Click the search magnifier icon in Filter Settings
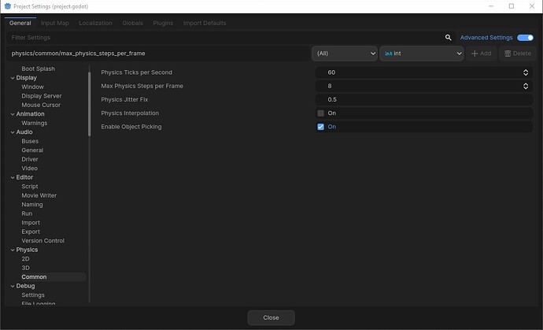Viewport: 543px width, 330px height. pos(448,38)
